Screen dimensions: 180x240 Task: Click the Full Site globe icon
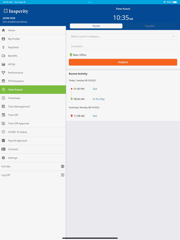pyautogui.click(x=62, y=166)
